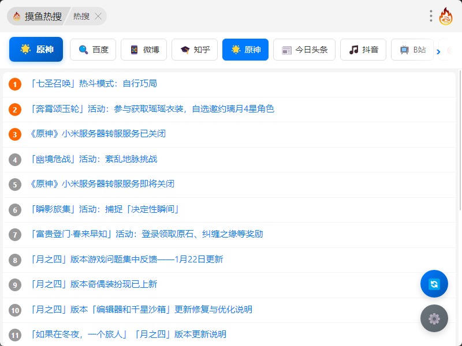Click the large 原神 current source button
The width and height of the screenshot is (462, 346).
tap(36, 50)
